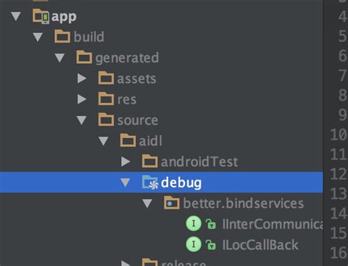The width and height of the screenshot is (348, 266).
Task: Click the debug generated-source folder icon
Action: (150, 182)
